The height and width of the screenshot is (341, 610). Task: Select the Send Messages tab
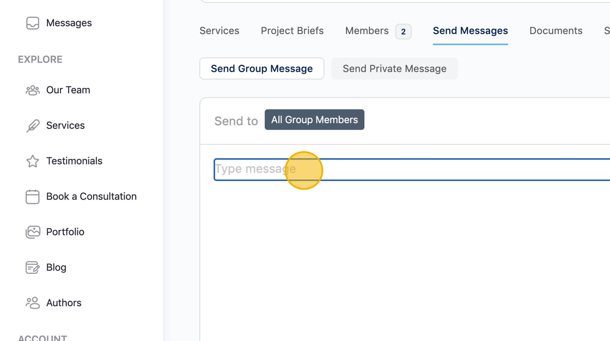pos(470,31)
